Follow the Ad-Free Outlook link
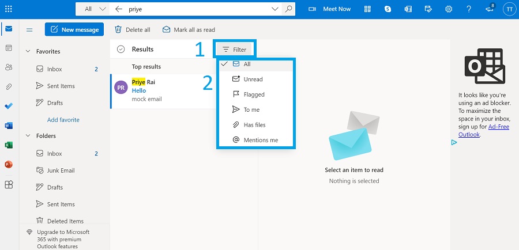Viewport: 519px width, 250px height. 484,131
